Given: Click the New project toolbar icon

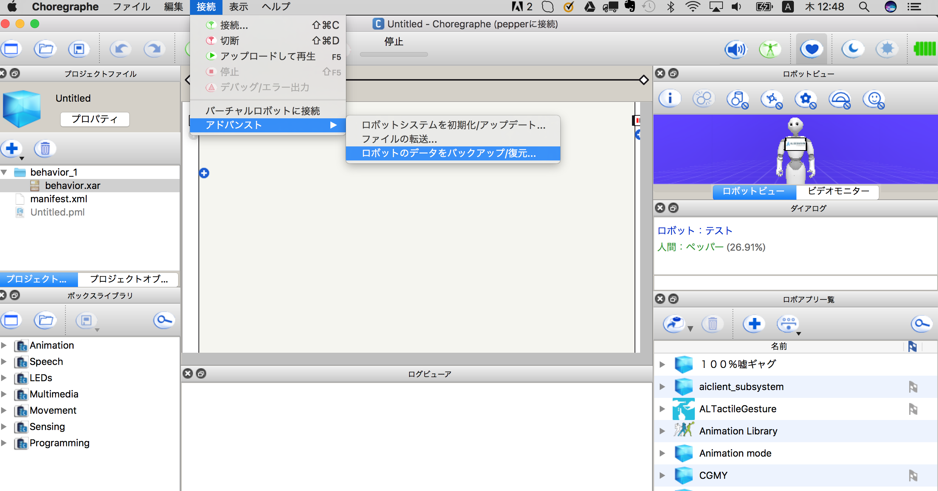Looking at the screenshot, I should [11, 49].
